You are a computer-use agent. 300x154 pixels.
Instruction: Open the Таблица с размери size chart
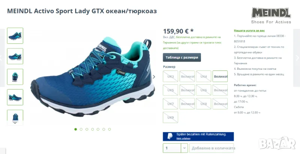(x=182, y=57)
